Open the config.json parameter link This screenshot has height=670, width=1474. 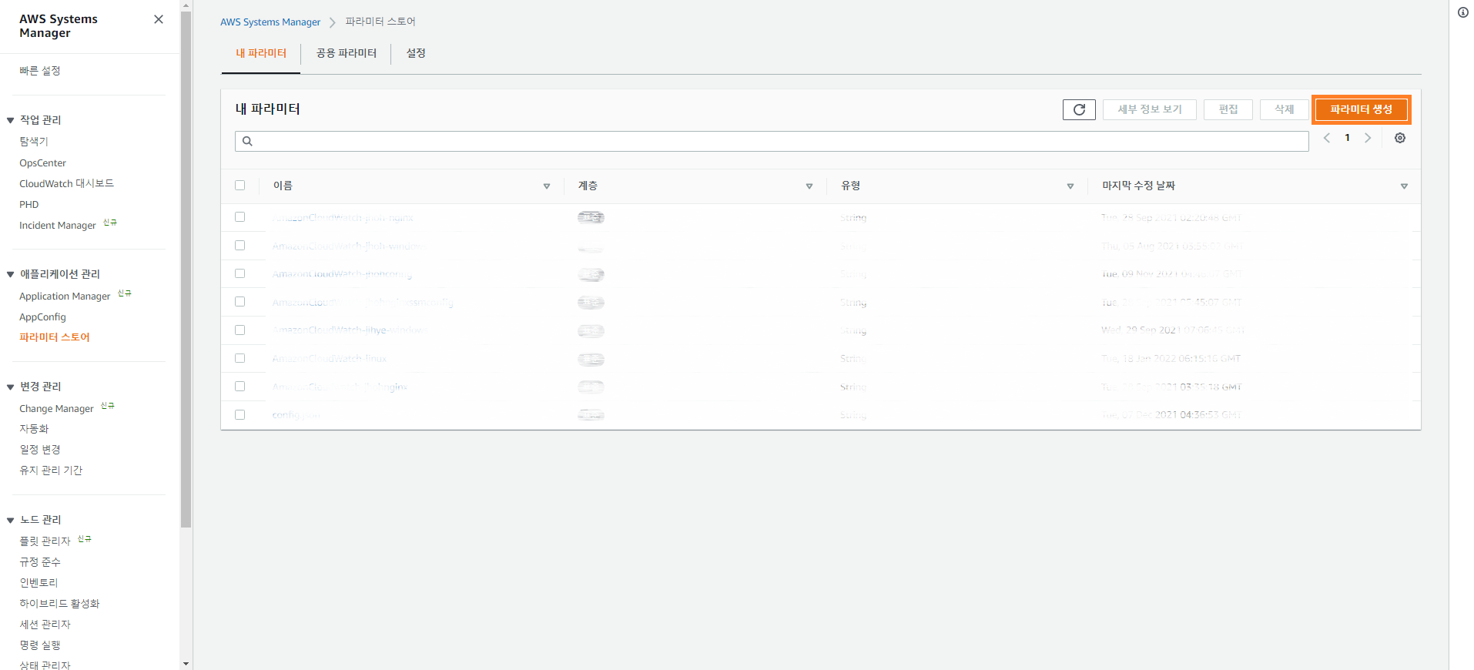pyautogui.click(x=296, y=414)
